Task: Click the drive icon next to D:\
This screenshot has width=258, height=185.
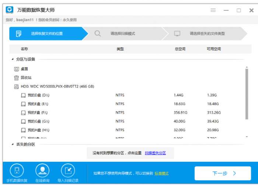Action: tap(23, 95)
